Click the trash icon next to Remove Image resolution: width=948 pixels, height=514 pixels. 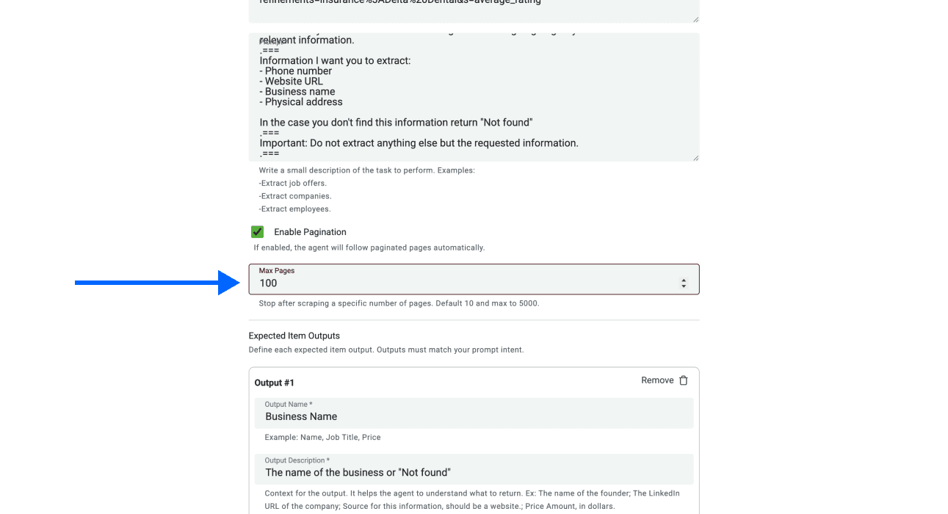[684, 380]
